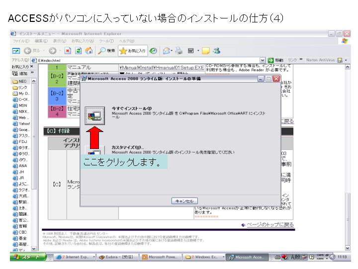Click the Cancel (キャンセル) button in installer
Screen dimensions: 358x269
coord(184,201)
